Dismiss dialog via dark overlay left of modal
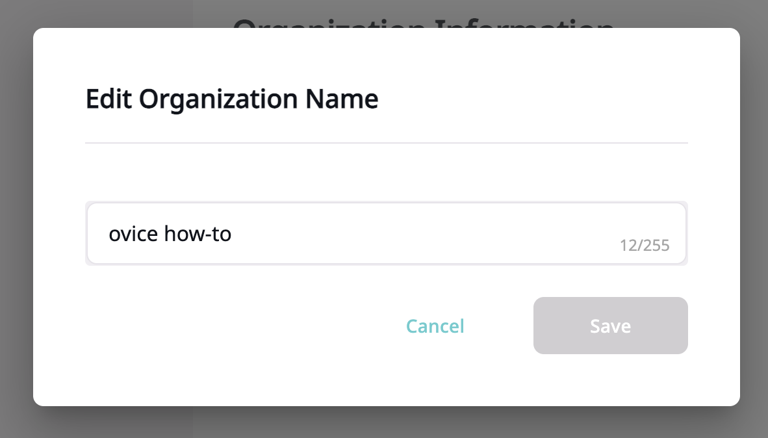The width and height of the screenshot is (768, 438). 16,219
